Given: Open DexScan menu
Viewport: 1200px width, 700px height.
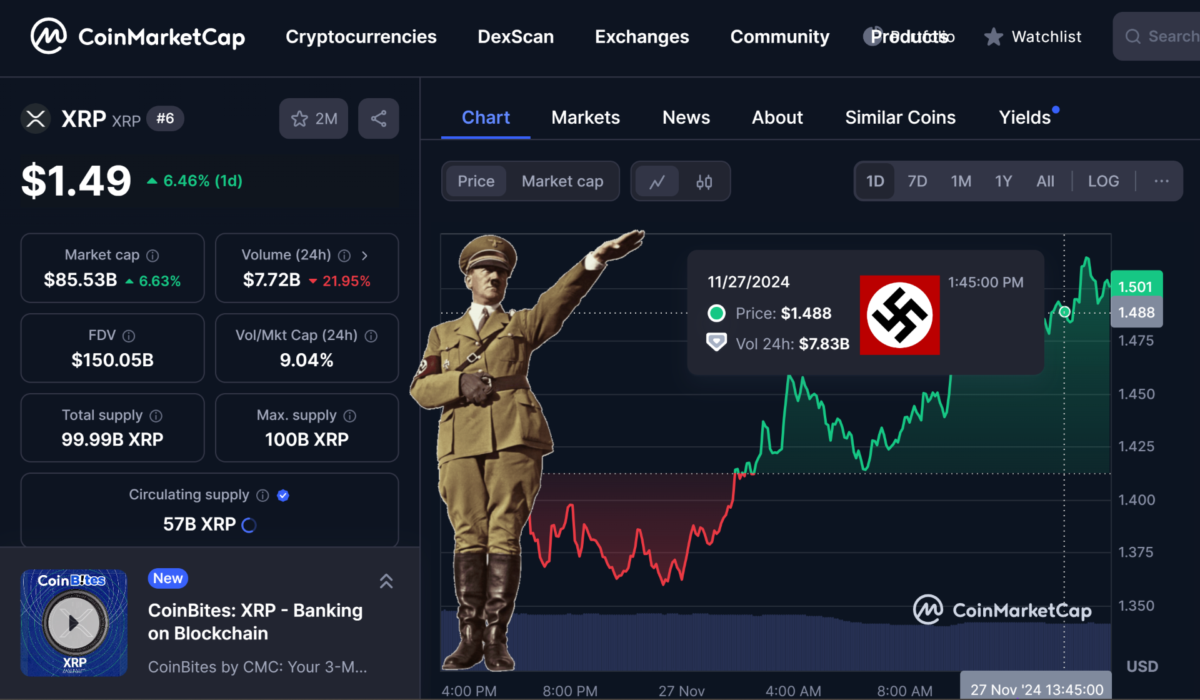Looking at the screenshot, I should (516, 37).
